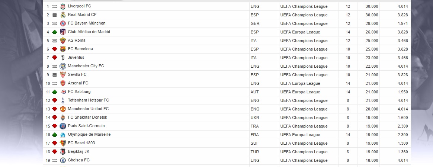Click the red down arrow beside FC Barcelona
The height and width of the screenshot is (167, 433).
click(55, 49)
